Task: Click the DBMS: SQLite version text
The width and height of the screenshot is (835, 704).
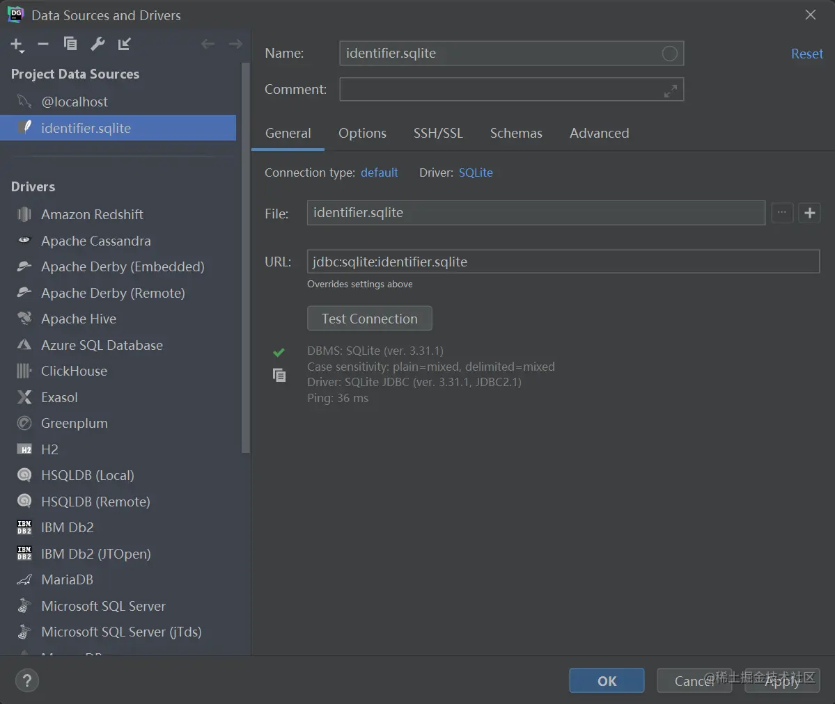Action: (375, 351)
